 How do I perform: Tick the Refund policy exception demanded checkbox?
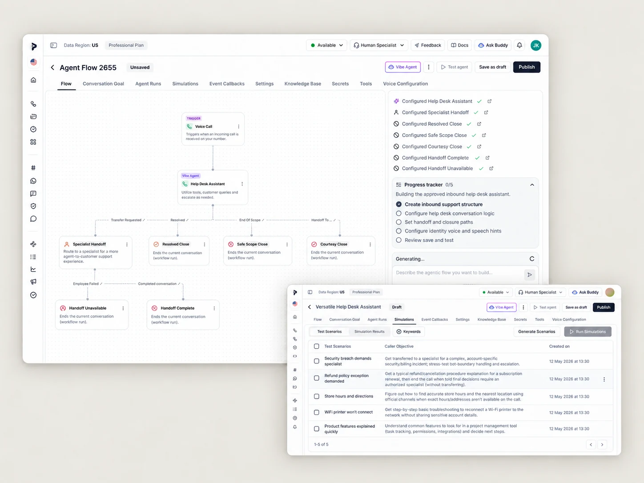tap(317, 378)
